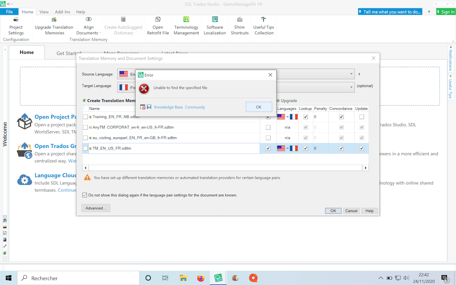Viewport: 456px width, 285px height.
Task: Open the File menu
Action: tap(9, 12)
